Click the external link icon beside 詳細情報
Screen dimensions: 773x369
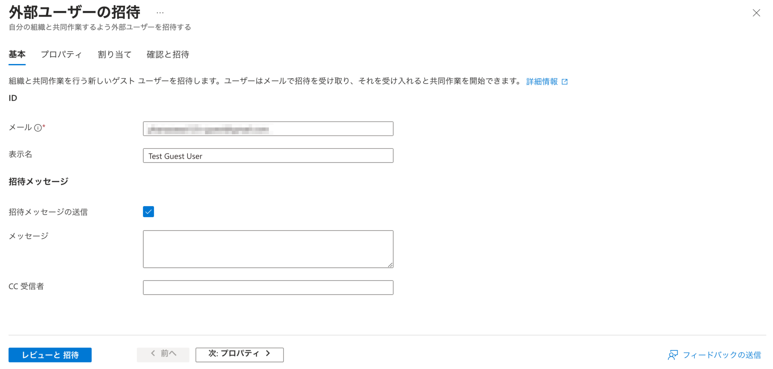click(565, 81)
